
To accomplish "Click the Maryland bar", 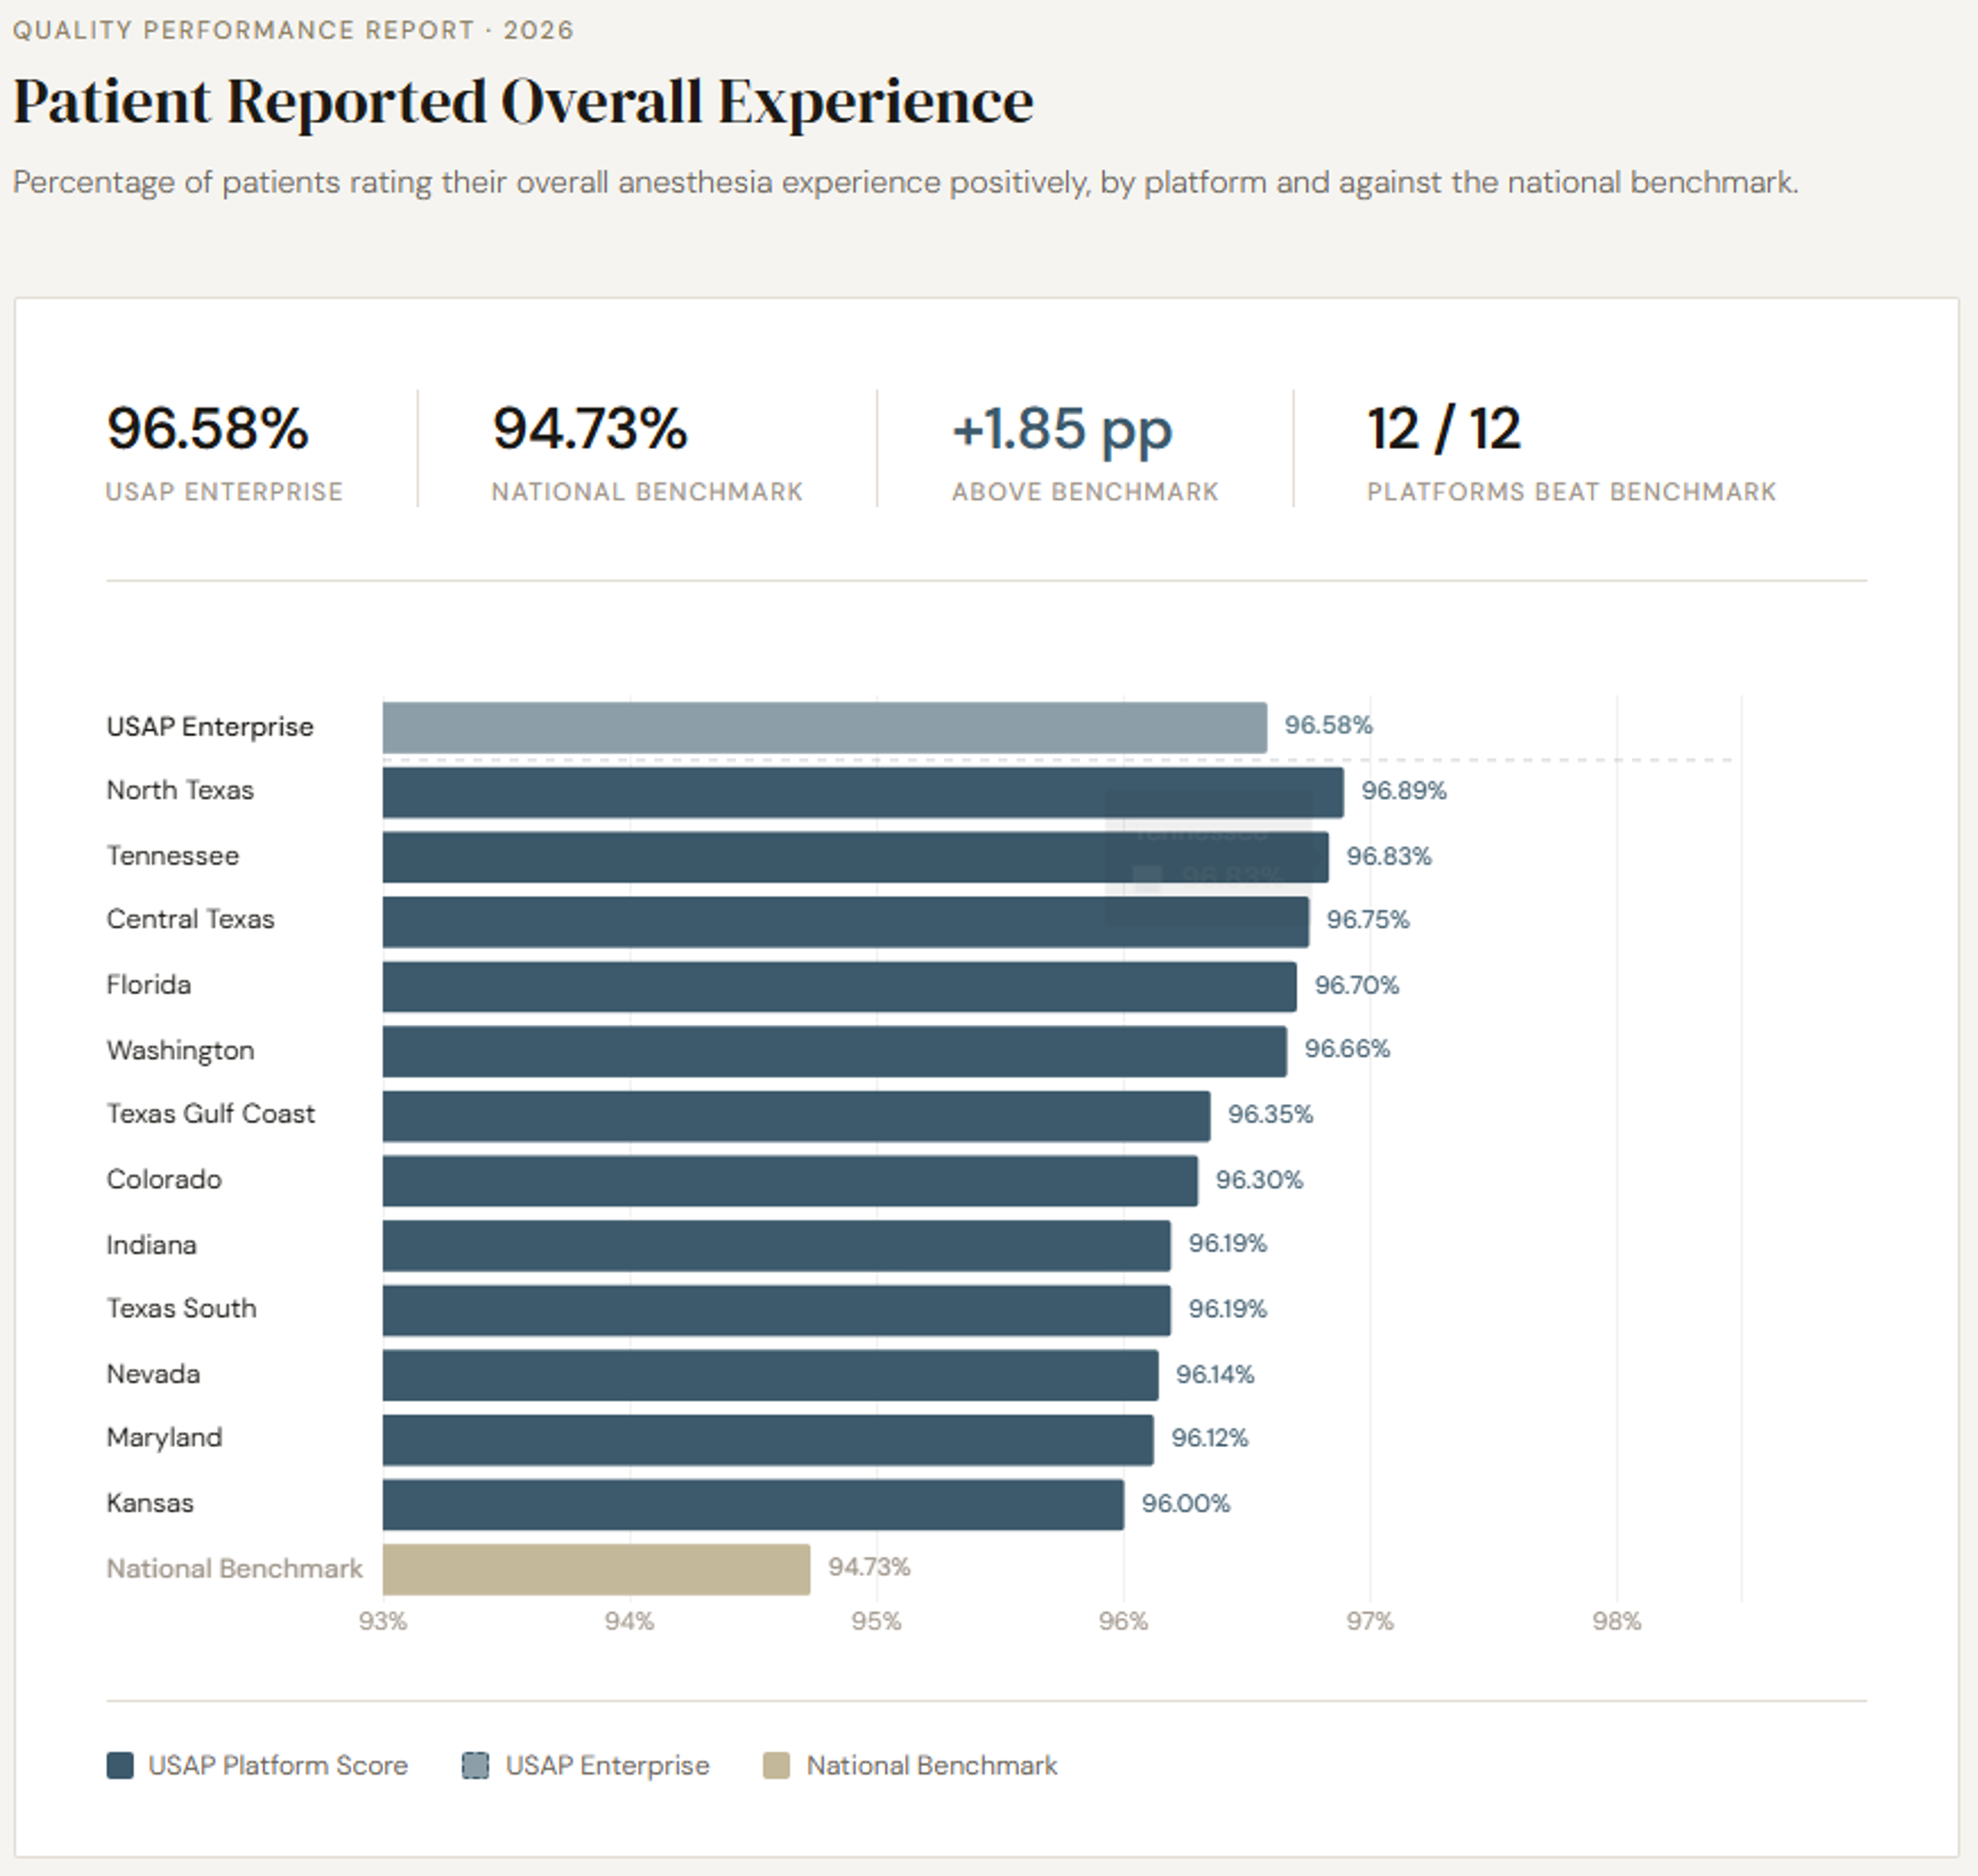I will pos(768,1439).
